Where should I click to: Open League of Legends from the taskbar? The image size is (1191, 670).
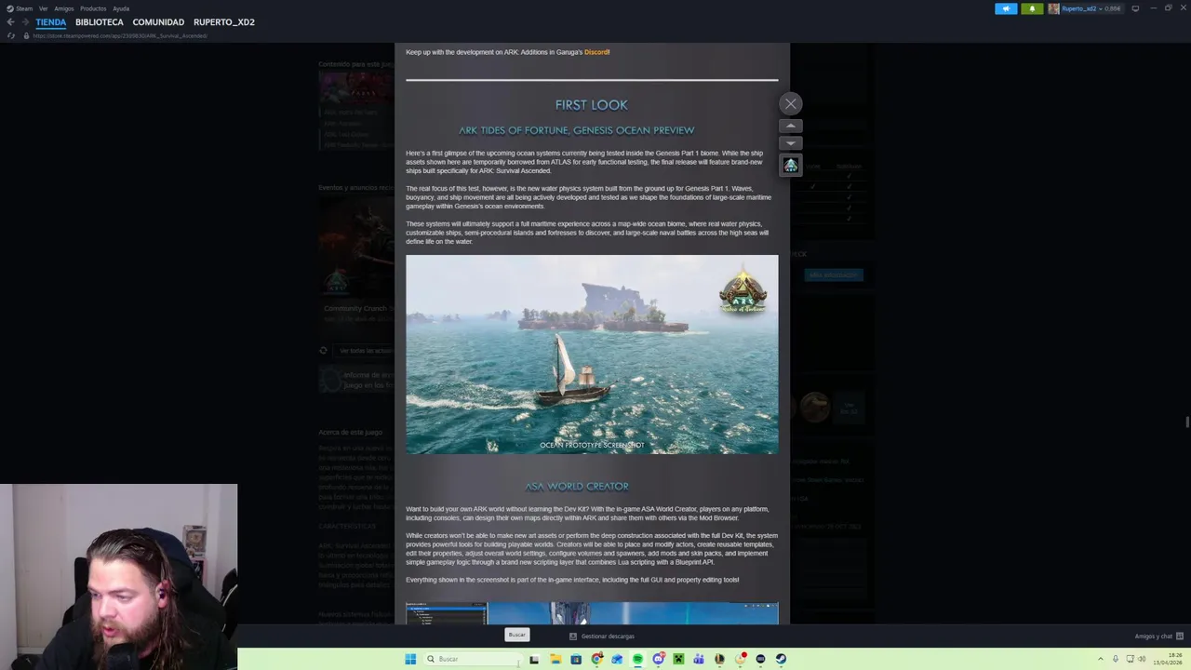coord(719,659)
